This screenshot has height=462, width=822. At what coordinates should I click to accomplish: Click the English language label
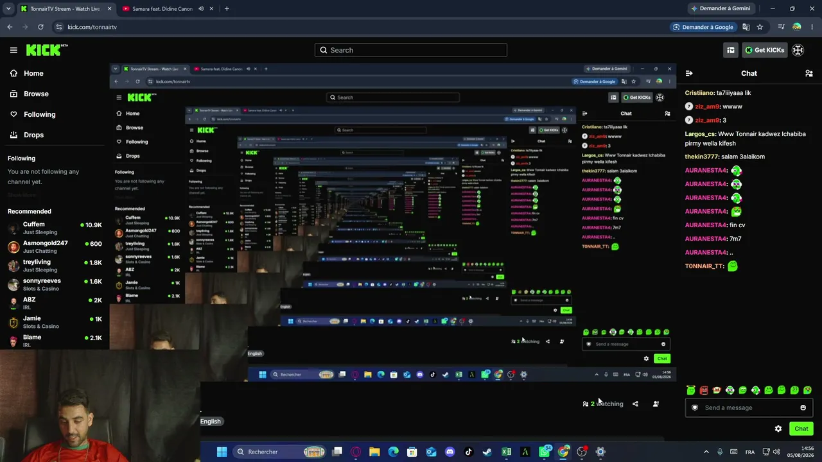(x=211, y=421)
